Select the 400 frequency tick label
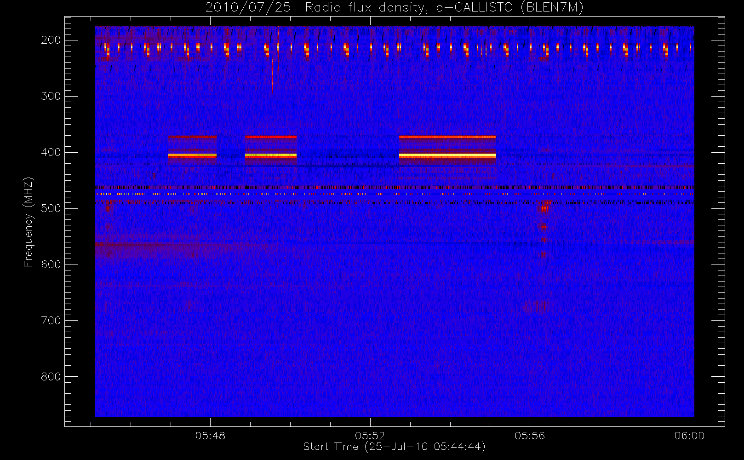The height and width of the screenshot is (460, 744). (51, 152)
